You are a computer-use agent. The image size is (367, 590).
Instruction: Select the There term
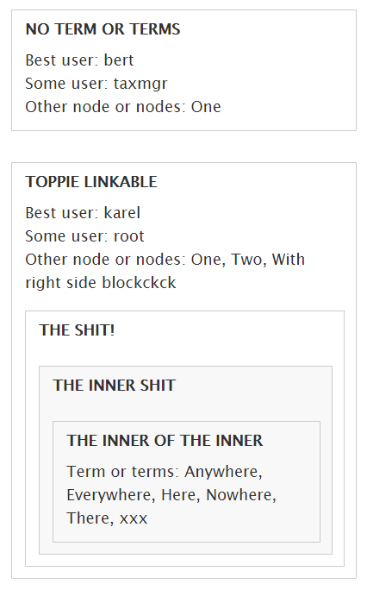(88, 518)
